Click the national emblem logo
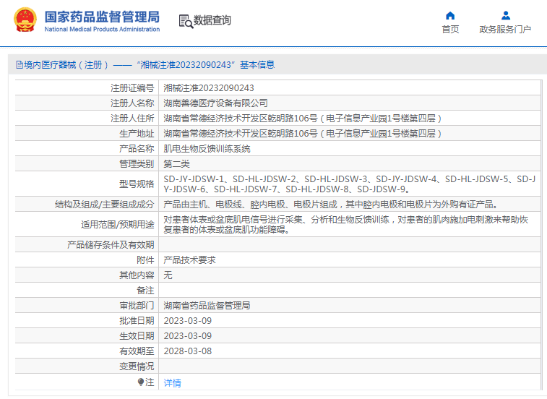 tap(25, 20)
